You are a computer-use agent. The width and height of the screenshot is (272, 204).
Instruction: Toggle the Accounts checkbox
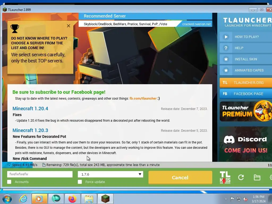coord(9,182)
